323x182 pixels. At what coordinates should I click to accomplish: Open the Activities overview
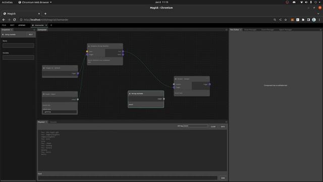(x=7, y=2)
